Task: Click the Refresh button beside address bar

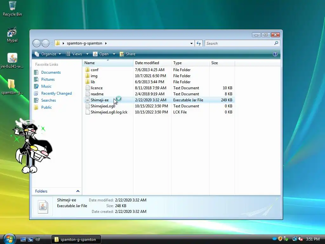Action: [x=199, y=43]
